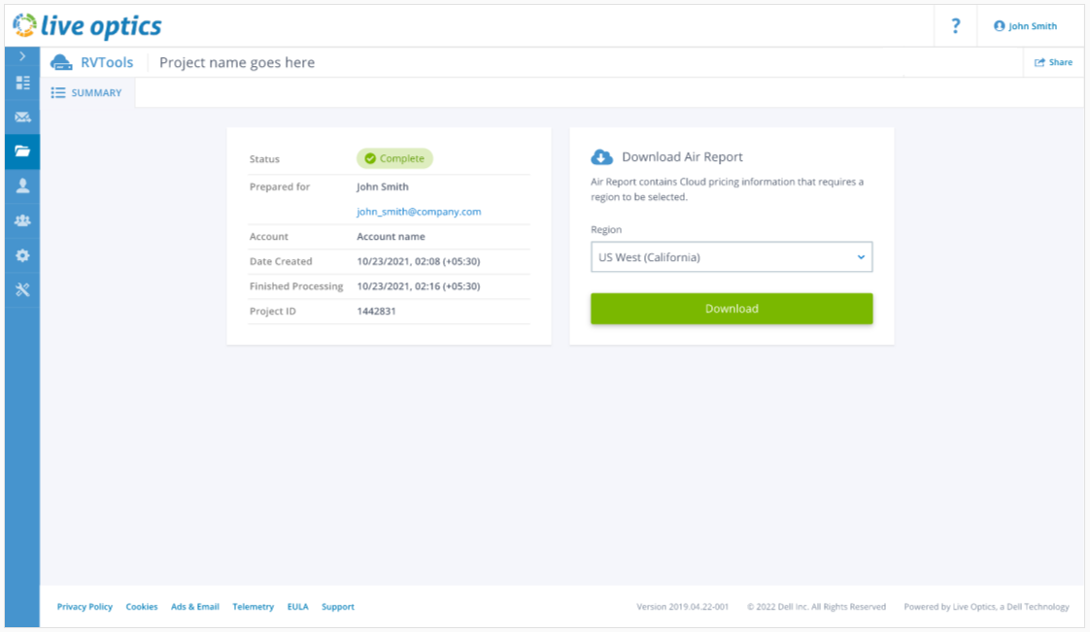
Task: Click the Live Optics logo
Action: point(86,25)
